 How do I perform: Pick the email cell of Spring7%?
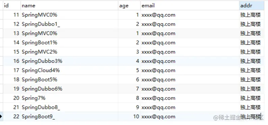[190, 98]
